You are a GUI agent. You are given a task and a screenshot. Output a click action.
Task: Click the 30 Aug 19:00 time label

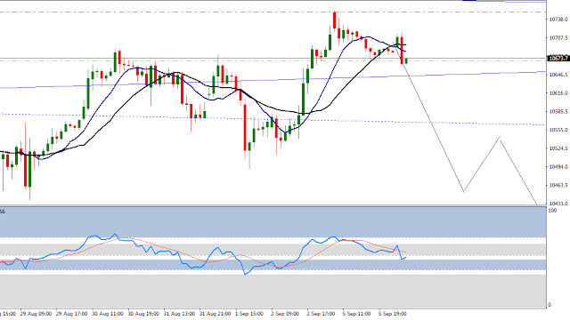tap(142, 314)
